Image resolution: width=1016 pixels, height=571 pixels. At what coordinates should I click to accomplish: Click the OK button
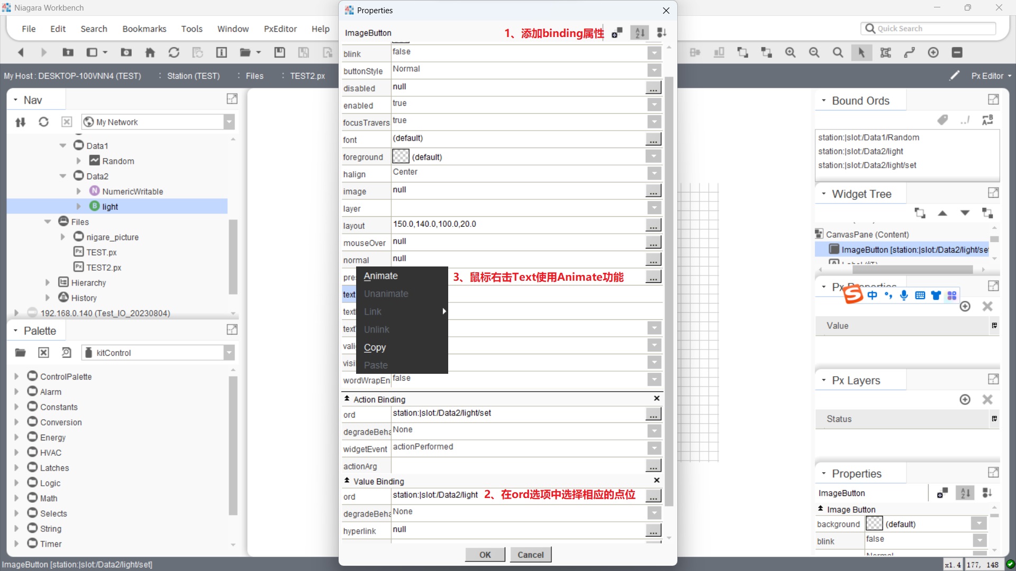[x=485, y=555]
